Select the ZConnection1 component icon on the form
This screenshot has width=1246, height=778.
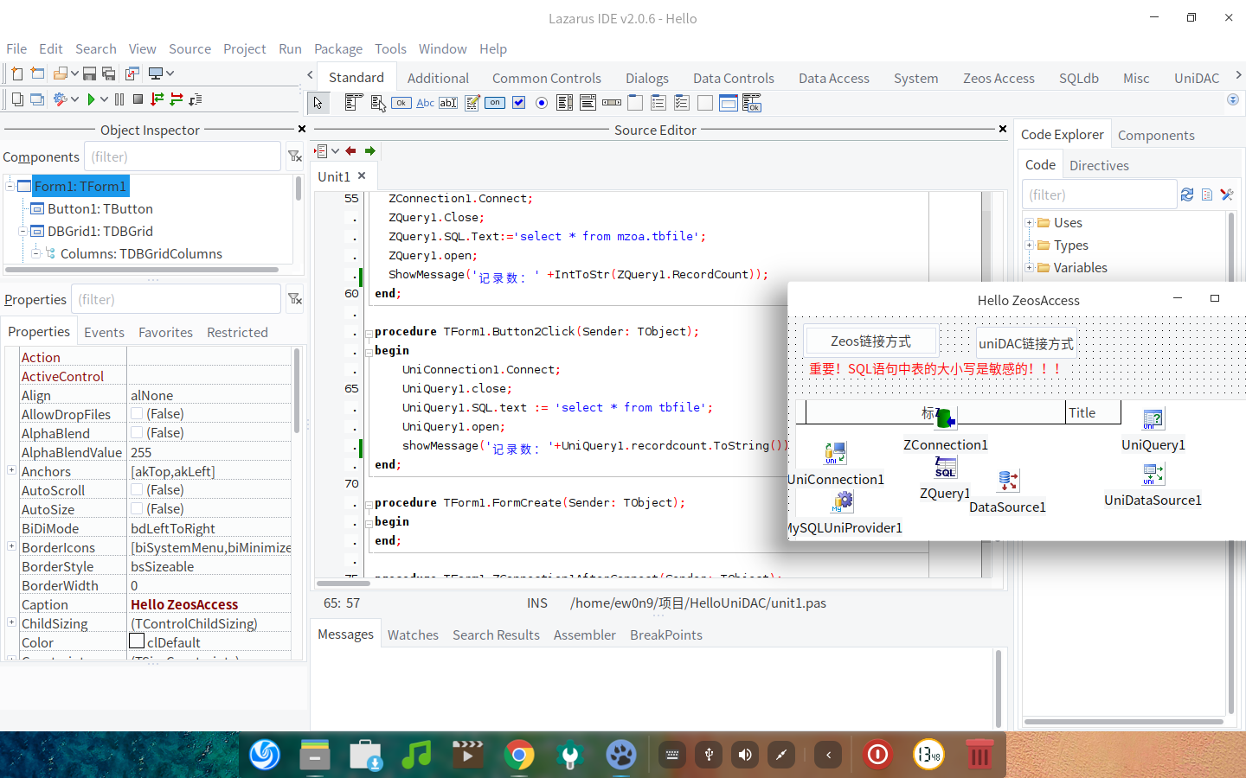[x=945, y=419]
